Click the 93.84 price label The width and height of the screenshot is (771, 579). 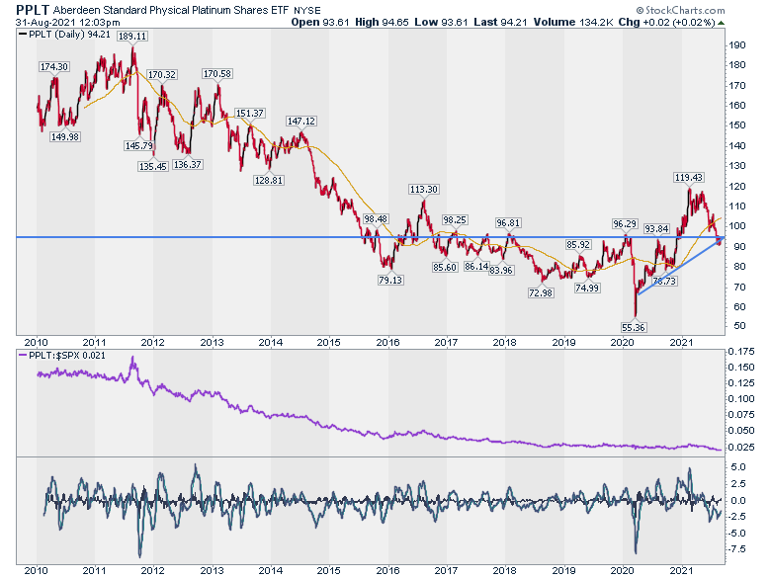(657, 229)
